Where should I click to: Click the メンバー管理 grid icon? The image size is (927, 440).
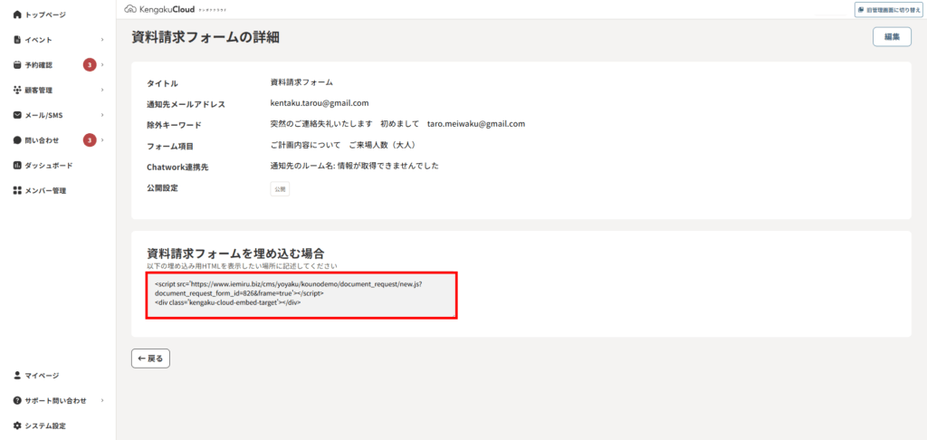point(17,190)
